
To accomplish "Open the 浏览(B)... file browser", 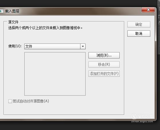I will [104, 55].
